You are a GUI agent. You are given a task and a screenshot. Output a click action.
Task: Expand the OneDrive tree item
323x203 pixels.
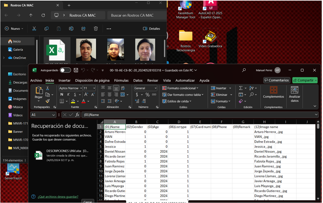pyautogui.click(x=4, y=58)
